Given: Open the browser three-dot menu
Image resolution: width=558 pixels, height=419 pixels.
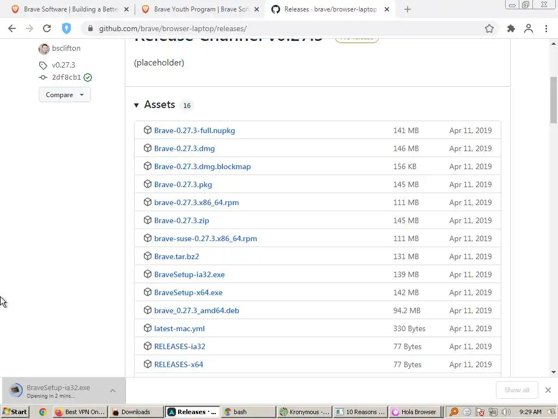Looking at the screenshot, I should point(546,28).
